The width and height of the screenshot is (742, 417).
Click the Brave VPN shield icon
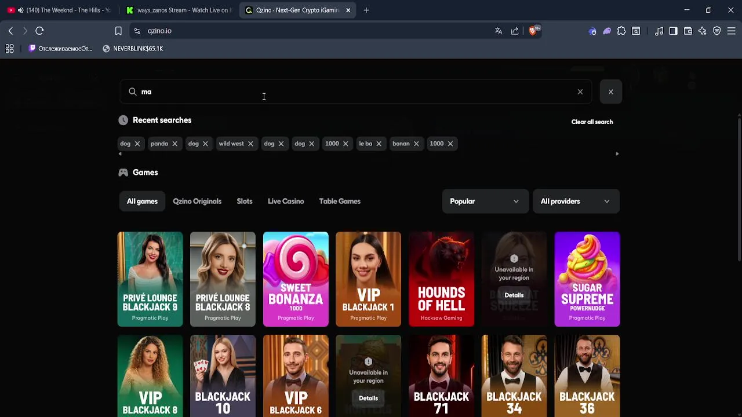coord(717,31)
